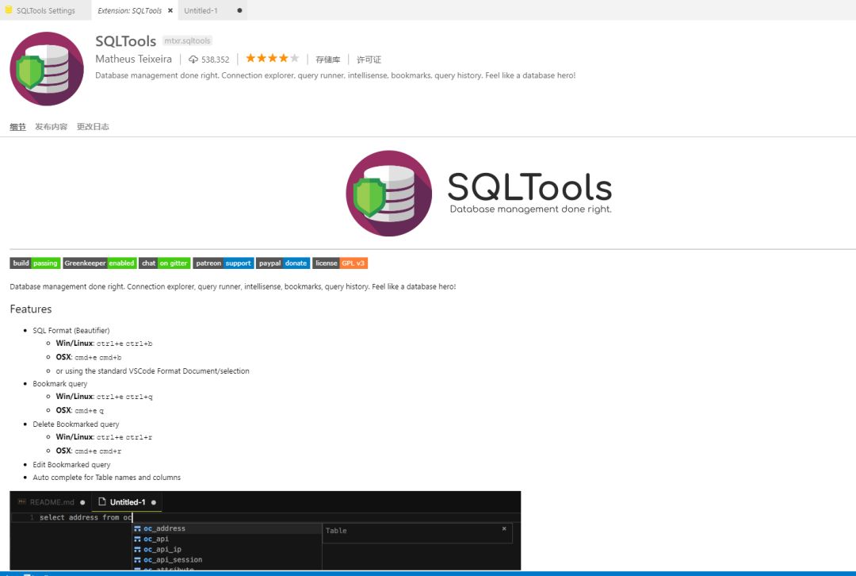This screenshot has width=856, height=576.
Task: Select the 发布内容 contributions tab
Action: (52, 127)
